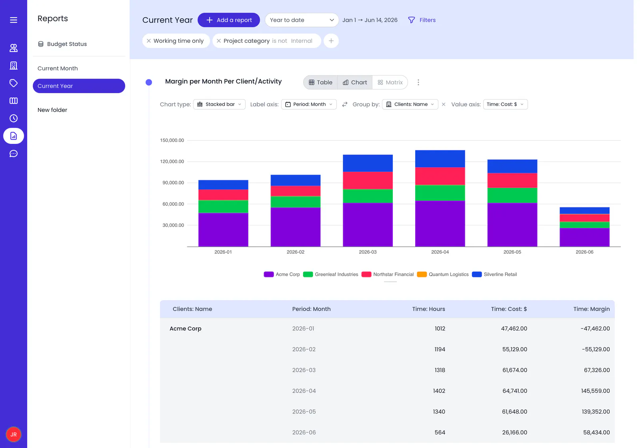Click the report's blue section dot
Image resolution: width=640 pixels, height=448 pixels.
click(x=149, y=82)
